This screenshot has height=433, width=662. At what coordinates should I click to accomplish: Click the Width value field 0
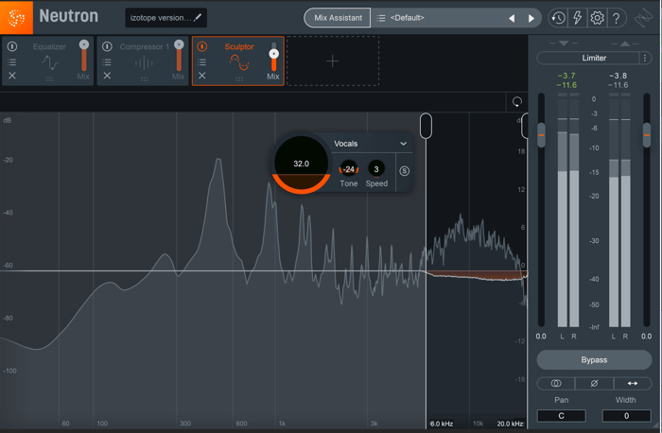click(x=626, y=416)
